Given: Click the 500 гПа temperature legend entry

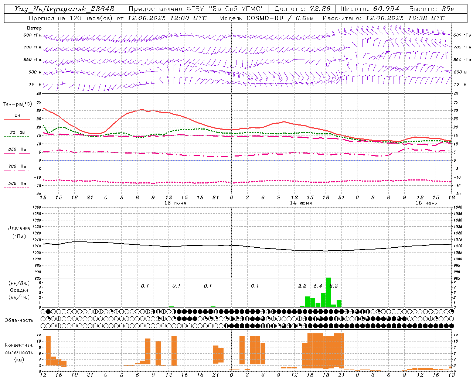Looking at the screenshot, I should click(17, 184).
